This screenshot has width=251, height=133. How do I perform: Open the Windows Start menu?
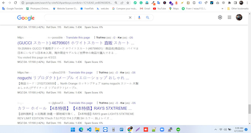click(73, 129)
